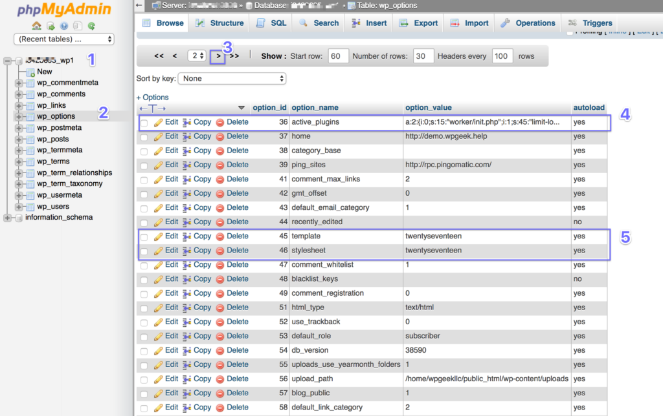663x416 pixels.
Task: Open the Sort by key dropdown
Action: click(232, 78)
